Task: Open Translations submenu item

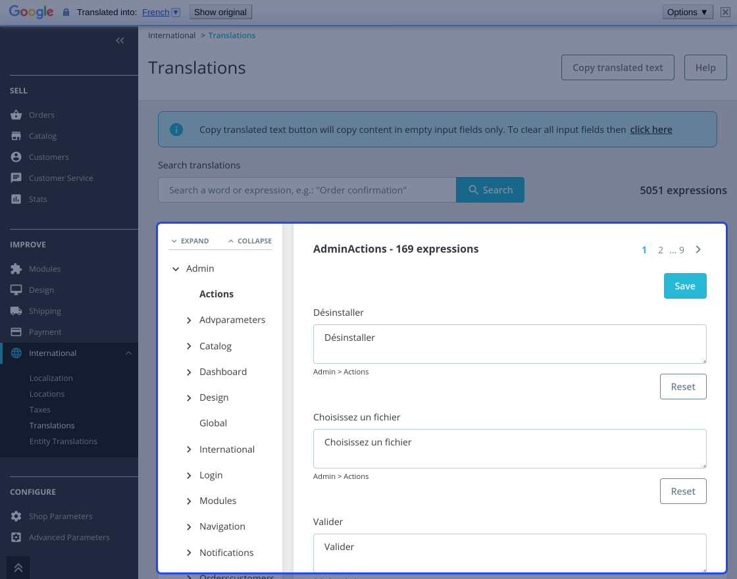Action: coord(52,425)
